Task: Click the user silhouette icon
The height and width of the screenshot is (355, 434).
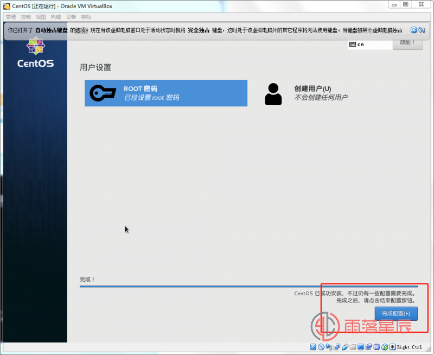Action: click(x=273, y=94)
